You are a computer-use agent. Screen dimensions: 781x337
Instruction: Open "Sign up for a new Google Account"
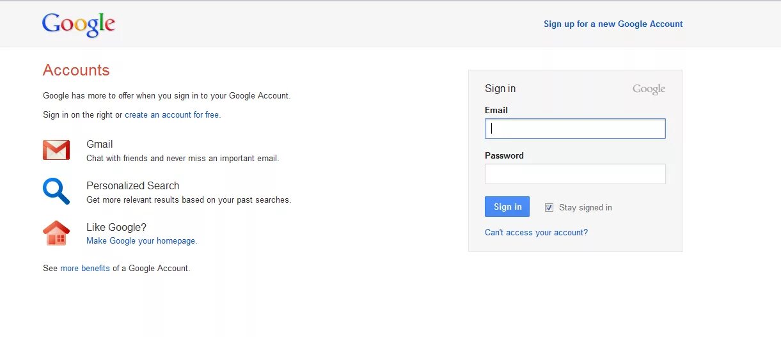click(x=613, y=24)
